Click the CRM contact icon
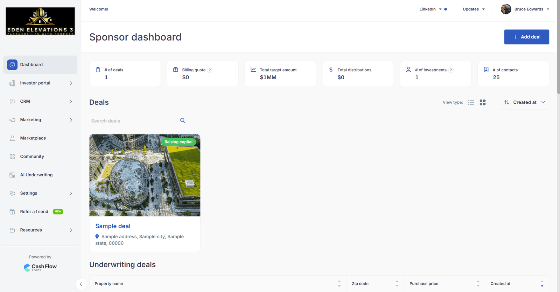The height and width of the screenshot is (292, 560). point(12,101)
